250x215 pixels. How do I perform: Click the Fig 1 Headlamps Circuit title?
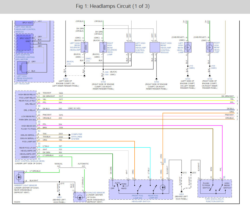coord(113,6)
